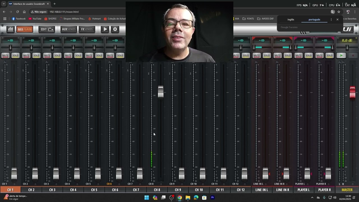359x202 pixels.
Task: Open mixer settings gear
Action: 115,29
